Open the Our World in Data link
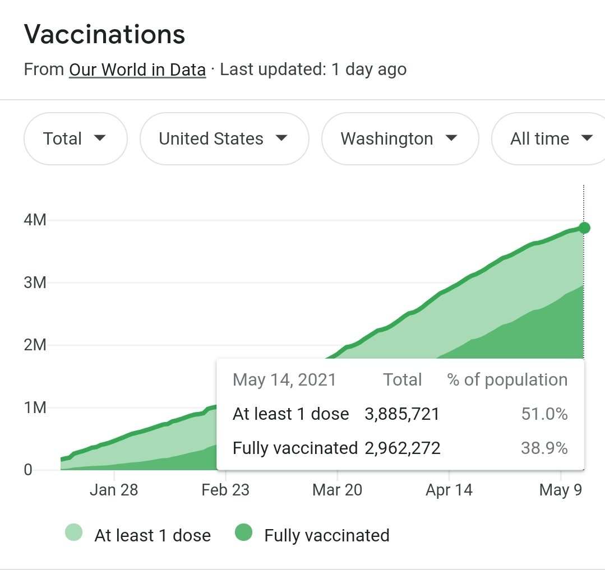This screenshot has width=605, height=570. (x=137, y=70)
